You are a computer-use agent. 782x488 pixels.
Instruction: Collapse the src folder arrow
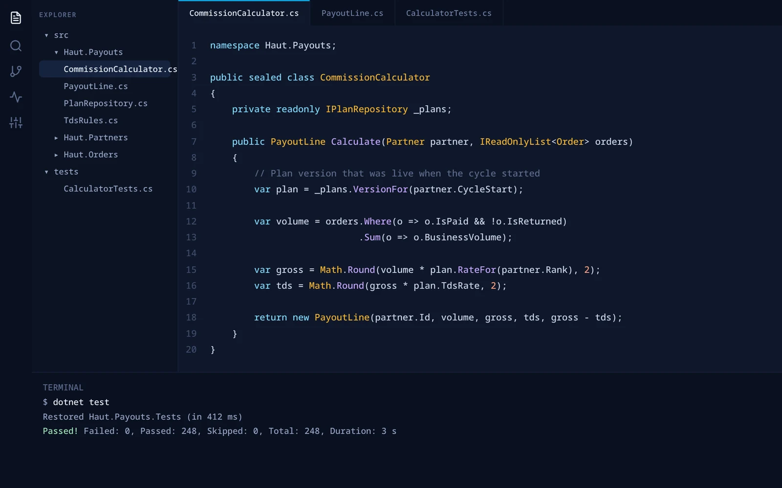pos(46,35)
